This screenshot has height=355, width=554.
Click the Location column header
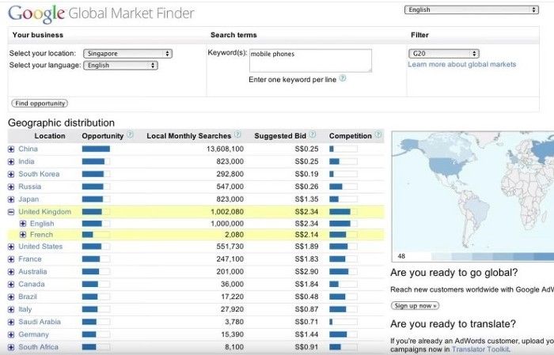[50, 136]
